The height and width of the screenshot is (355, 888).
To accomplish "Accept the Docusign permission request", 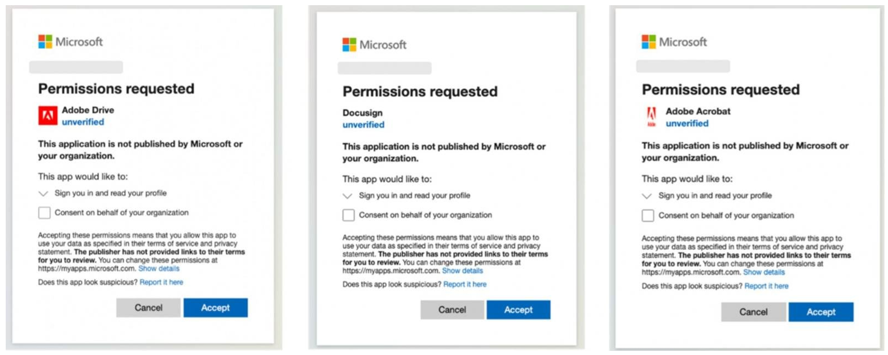I will click(518, 310).
